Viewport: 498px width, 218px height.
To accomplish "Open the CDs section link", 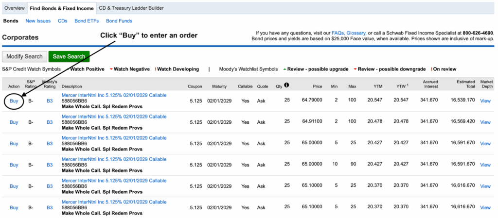I will coord(62,21).
